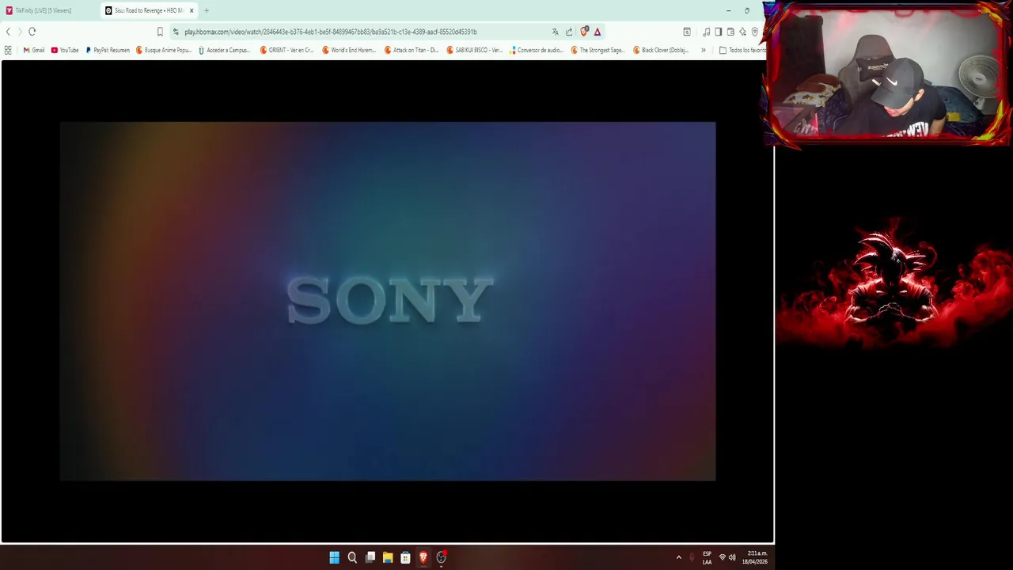Open the Black Clover (Doblaj...) bookmark

(x=661, y=50)
